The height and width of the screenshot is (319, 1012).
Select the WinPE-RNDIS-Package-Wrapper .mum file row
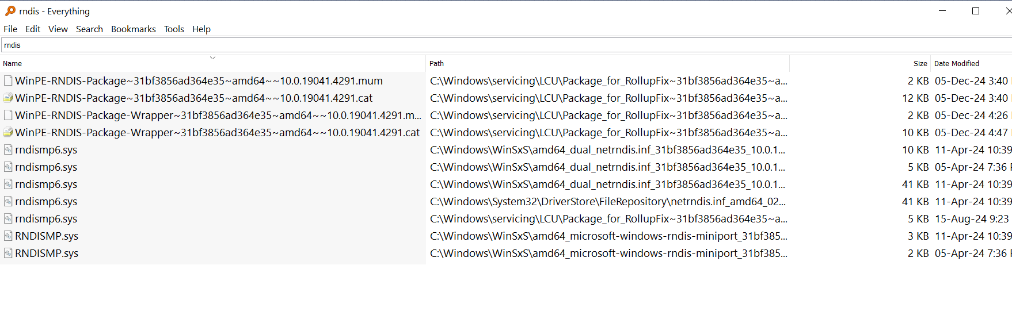coord(506,116)
